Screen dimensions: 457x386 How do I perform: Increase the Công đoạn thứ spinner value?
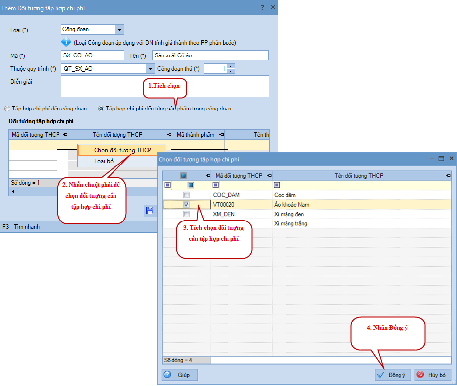coord(231,66)
